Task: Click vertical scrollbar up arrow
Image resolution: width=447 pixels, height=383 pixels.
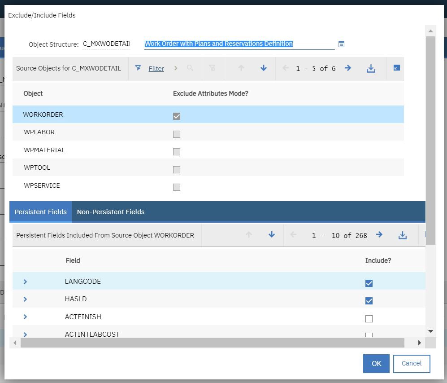Action: [430, 31]
